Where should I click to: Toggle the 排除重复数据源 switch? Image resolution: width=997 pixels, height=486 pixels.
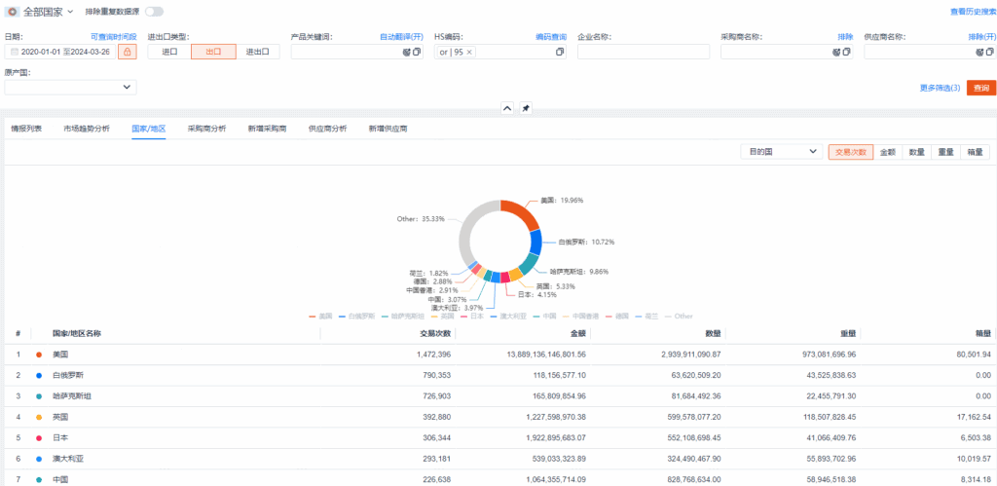154,12
